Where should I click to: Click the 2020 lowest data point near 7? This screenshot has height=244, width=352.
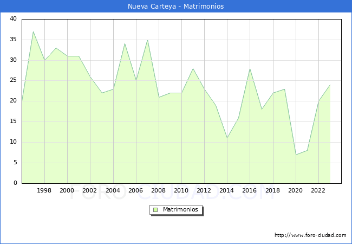tap(296, 155)
